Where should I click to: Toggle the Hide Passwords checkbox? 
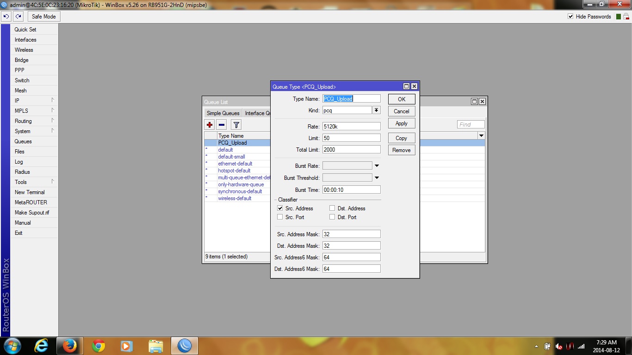[570, 17]
